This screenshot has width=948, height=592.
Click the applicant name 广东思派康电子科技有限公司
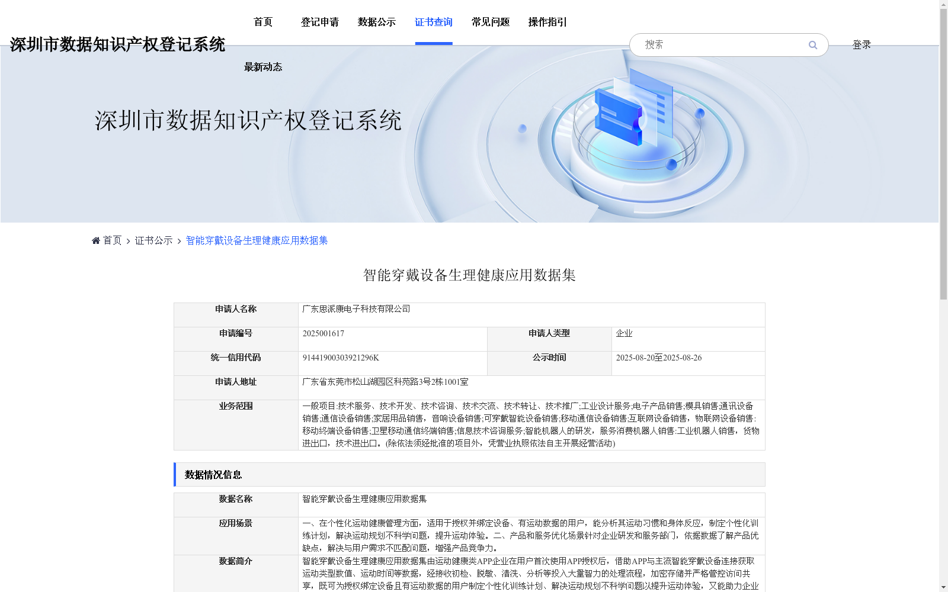coord(356,309)
